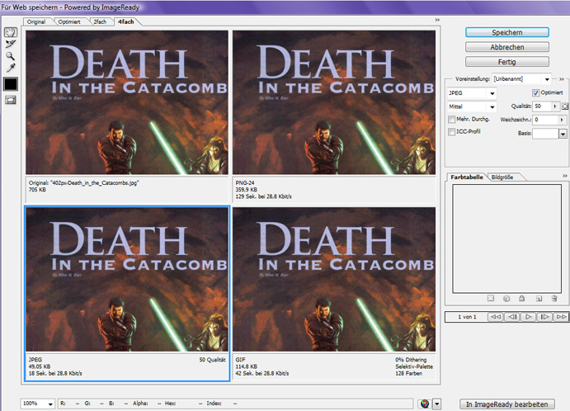Toggle slices visibility icon
570x411 pixels.
coord(11,100)
